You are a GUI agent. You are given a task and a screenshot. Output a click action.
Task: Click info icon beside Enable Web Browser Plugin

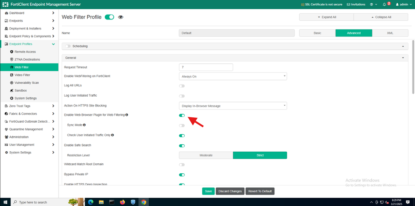(127, 115)
